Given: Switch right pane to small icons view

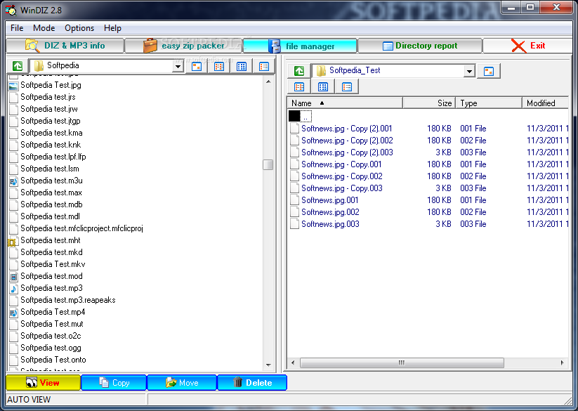Looking at the screenshot, I should pyautogui.click(x=299, y=87).
